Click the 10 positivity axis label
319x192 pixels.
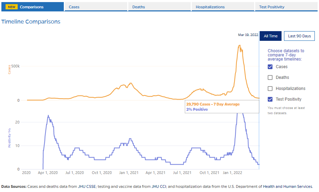pos(17,146)
